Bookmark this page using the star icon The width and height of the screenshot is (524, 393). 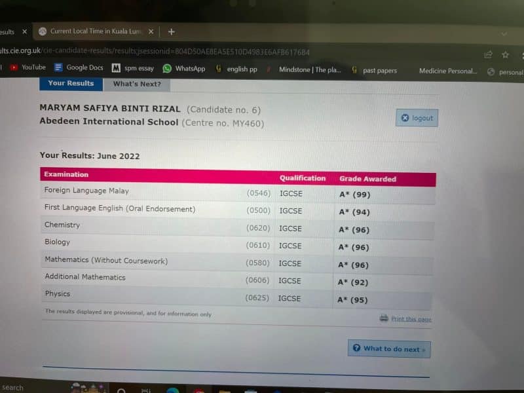[x=505, y=56]
